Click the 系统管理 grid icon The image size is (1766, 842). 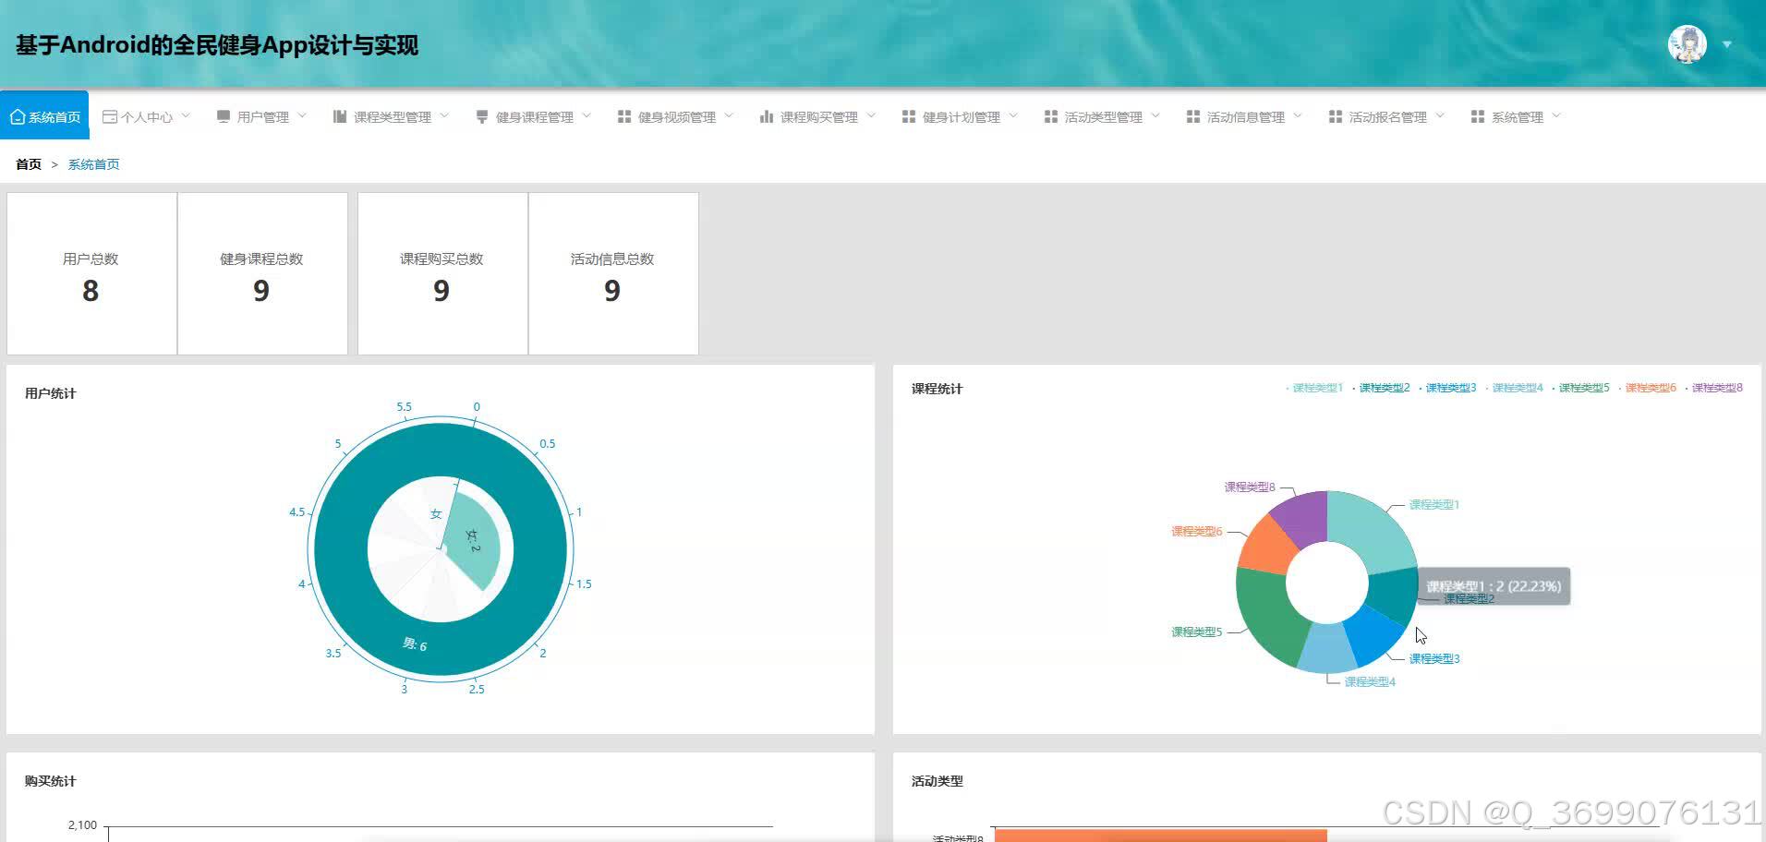1478,116
